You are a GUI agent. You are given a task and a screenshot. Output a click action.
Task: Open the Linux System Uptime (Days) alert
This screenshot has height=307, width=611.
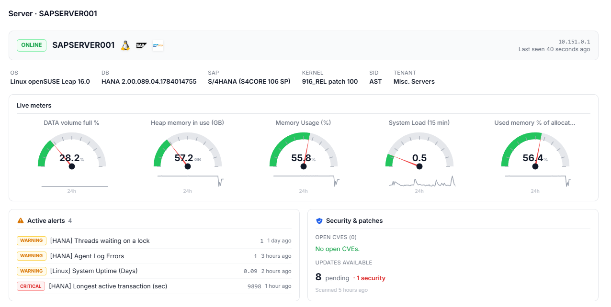(154, 271)
